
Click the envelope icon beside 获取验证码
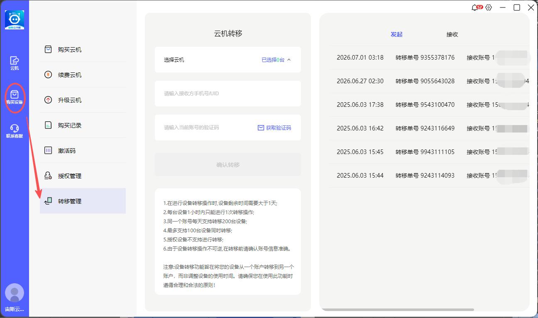261,128
